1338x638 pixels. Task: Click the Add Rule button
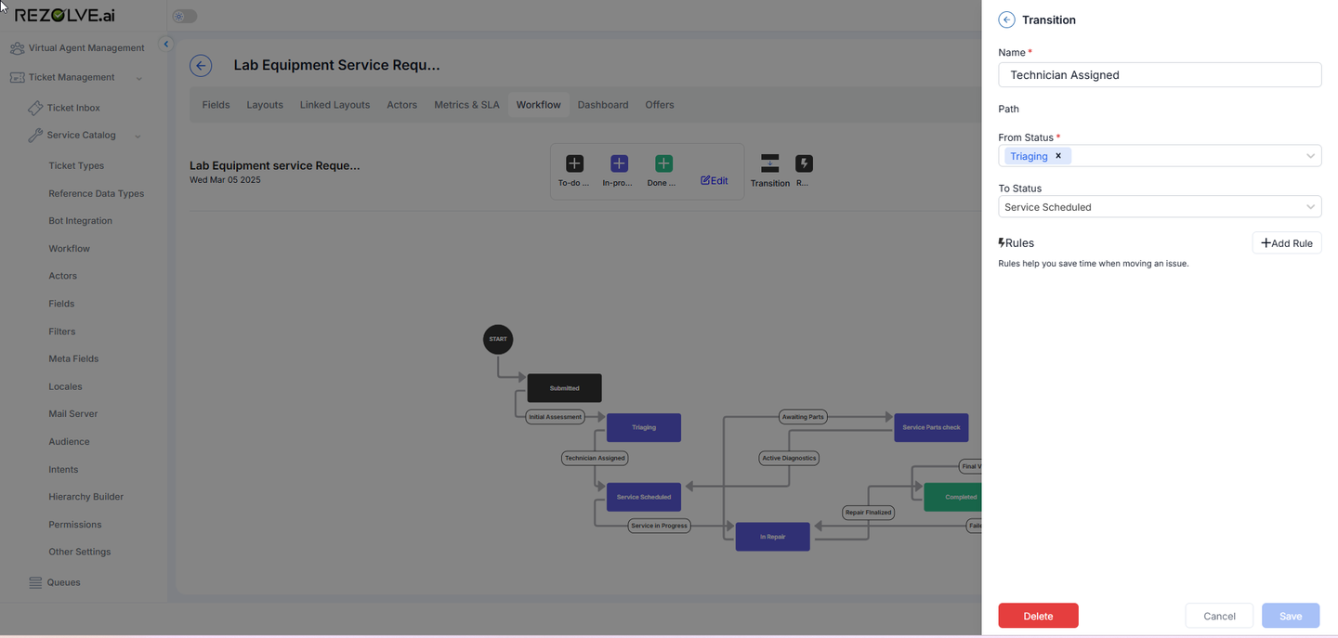tap(1287, 243)
